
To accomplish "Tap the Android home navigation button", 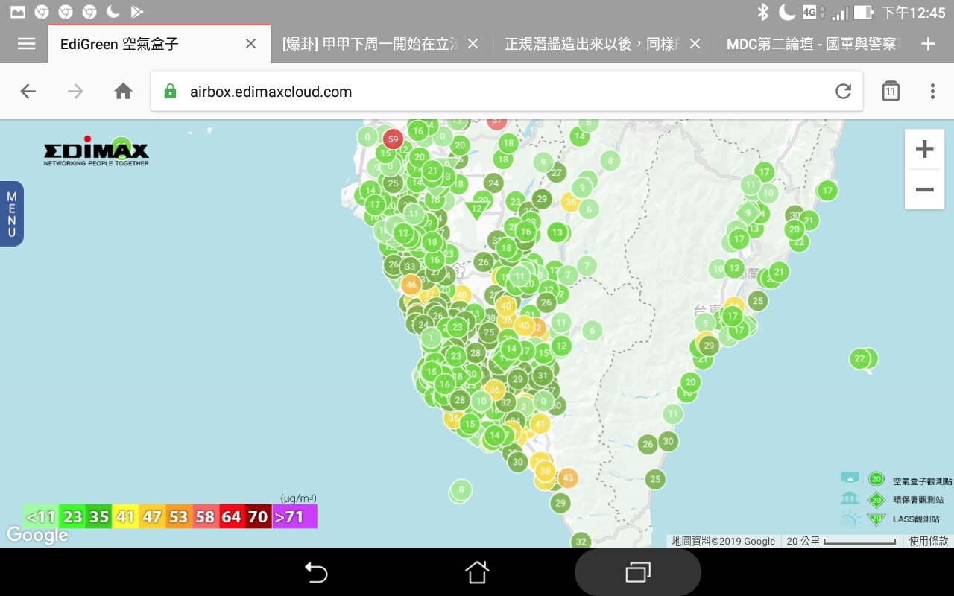I will [x=477, y=572].
